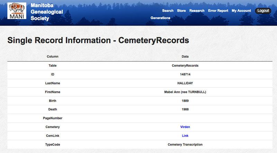The height and width of the screenshot is (153, 277).
Task: Follow the Virden cemetery link
Action: pyautogui.click(x=185, y=127)
